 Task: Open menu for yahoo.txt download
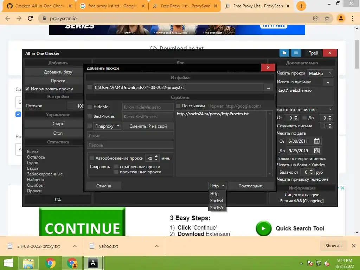pos(156,246)
